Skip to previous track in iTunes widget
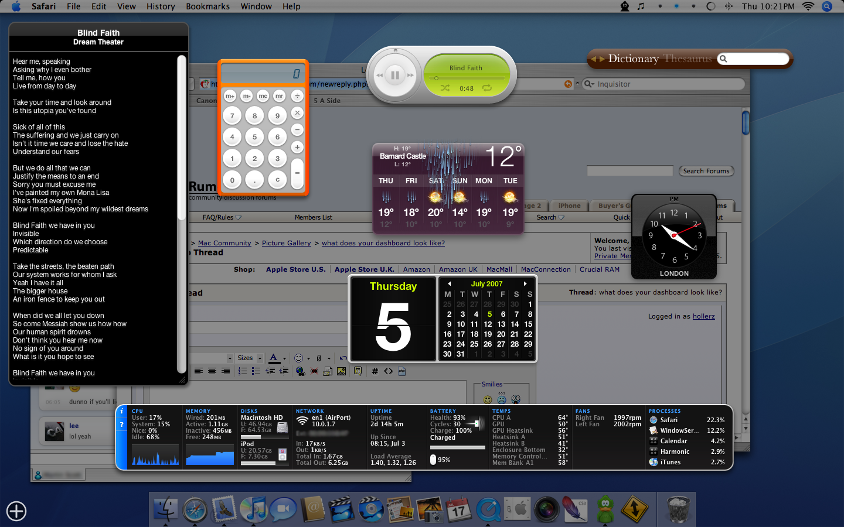The width and height of the screenshot is (844, 527). (x=379, y=75)
